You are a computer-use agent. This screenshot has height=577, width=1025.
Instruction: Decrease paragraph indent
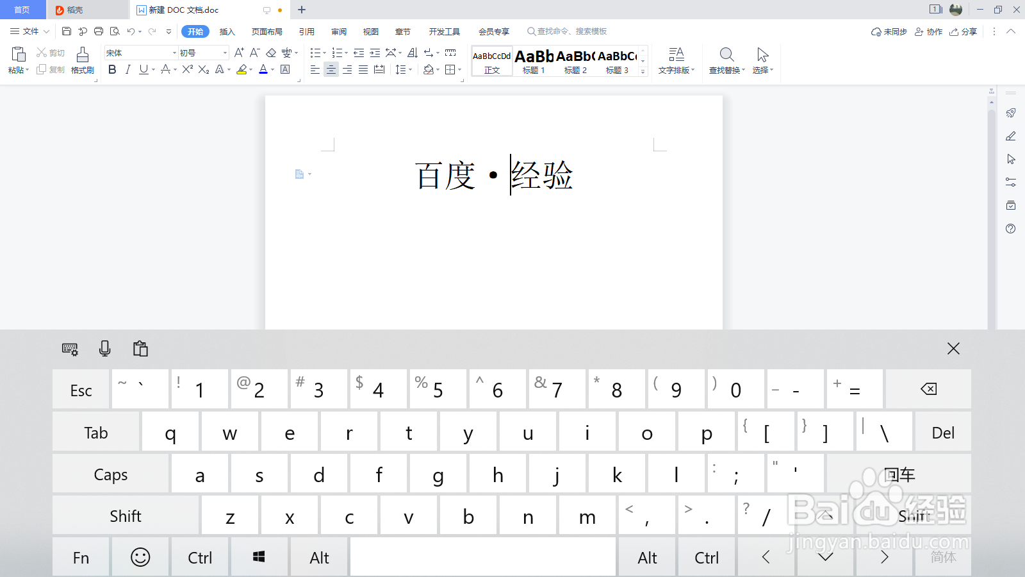coord(359,53)
